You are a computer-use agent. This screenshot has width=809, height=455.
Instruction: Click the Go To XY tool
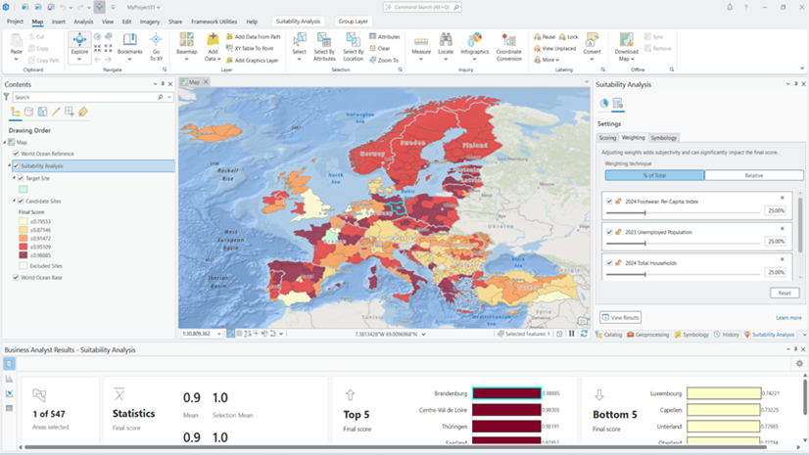(x=156, y=46)
